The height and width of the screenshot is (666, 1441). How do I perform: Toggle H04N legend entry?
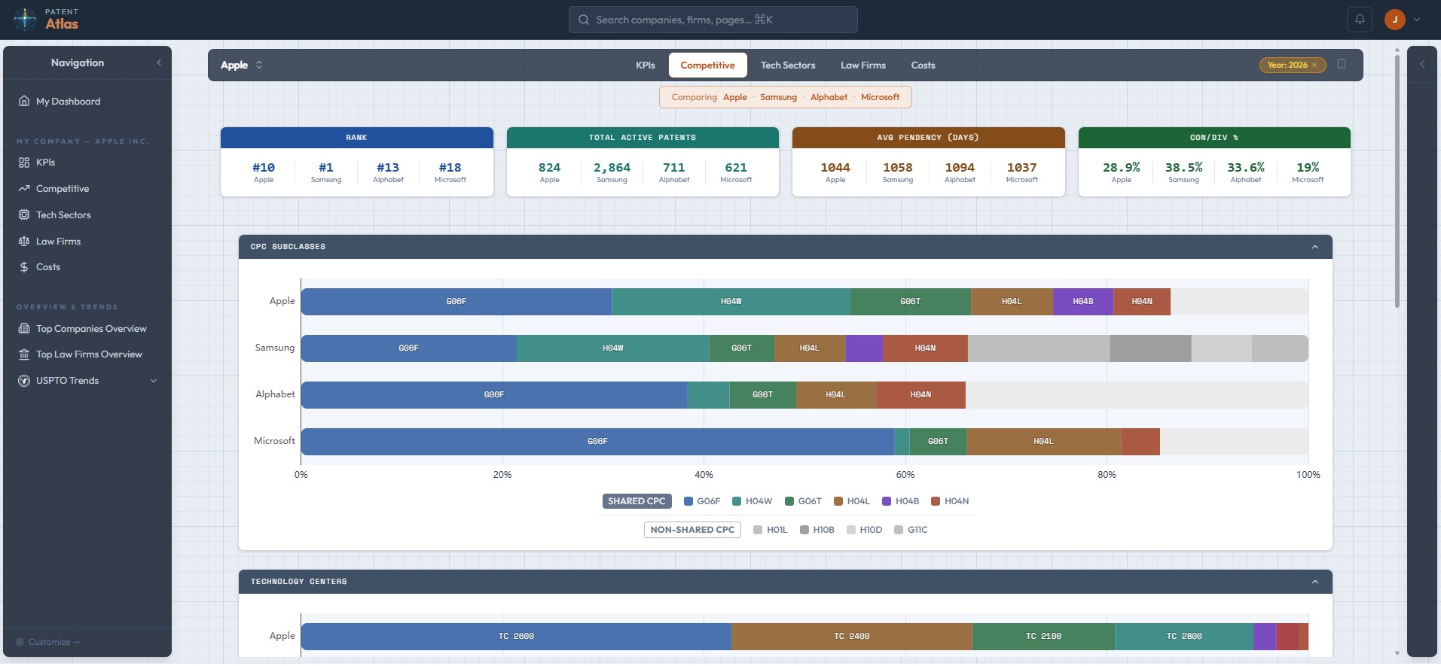point(950,501)
